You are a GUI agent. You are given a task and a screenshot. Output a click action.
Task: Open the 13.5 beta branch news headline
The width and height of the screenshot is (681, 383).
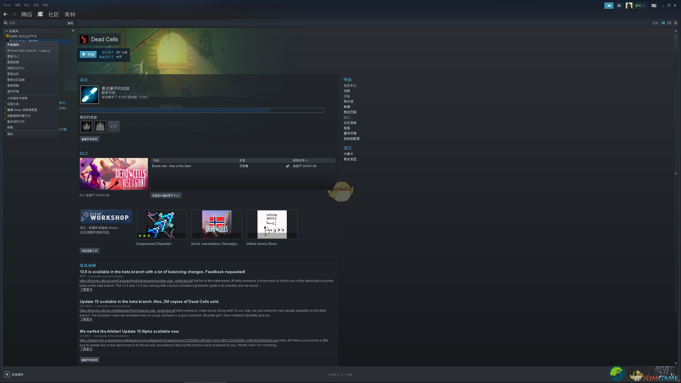coord(163,272)
